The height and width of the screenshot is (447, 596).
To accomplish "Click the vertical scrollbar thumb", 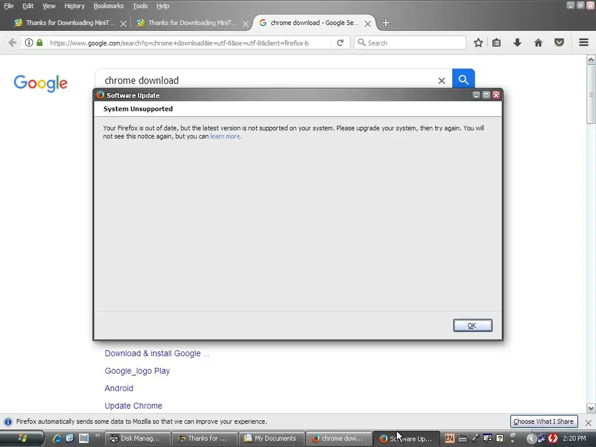I will [x=591, y=94].
